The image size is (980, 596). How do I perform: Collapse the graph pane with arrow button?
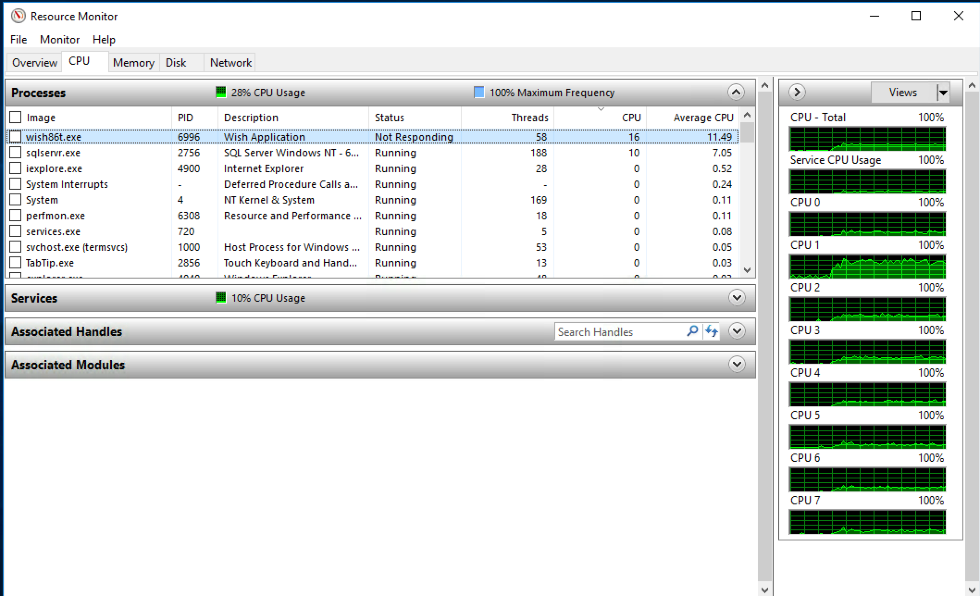[x=797, y=92]
